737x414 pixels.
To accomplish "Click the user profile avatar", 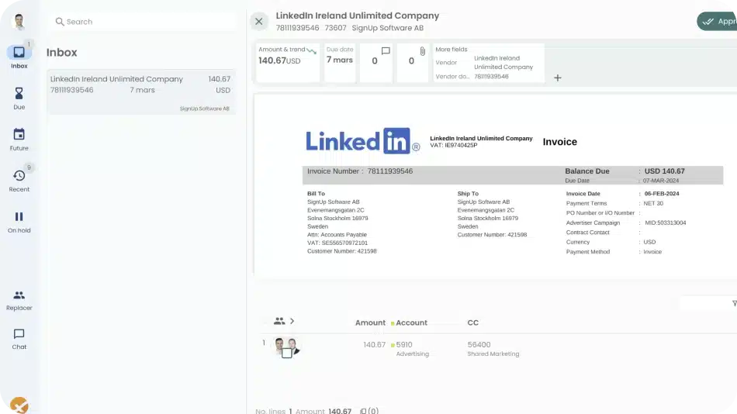I will point(19,22).
